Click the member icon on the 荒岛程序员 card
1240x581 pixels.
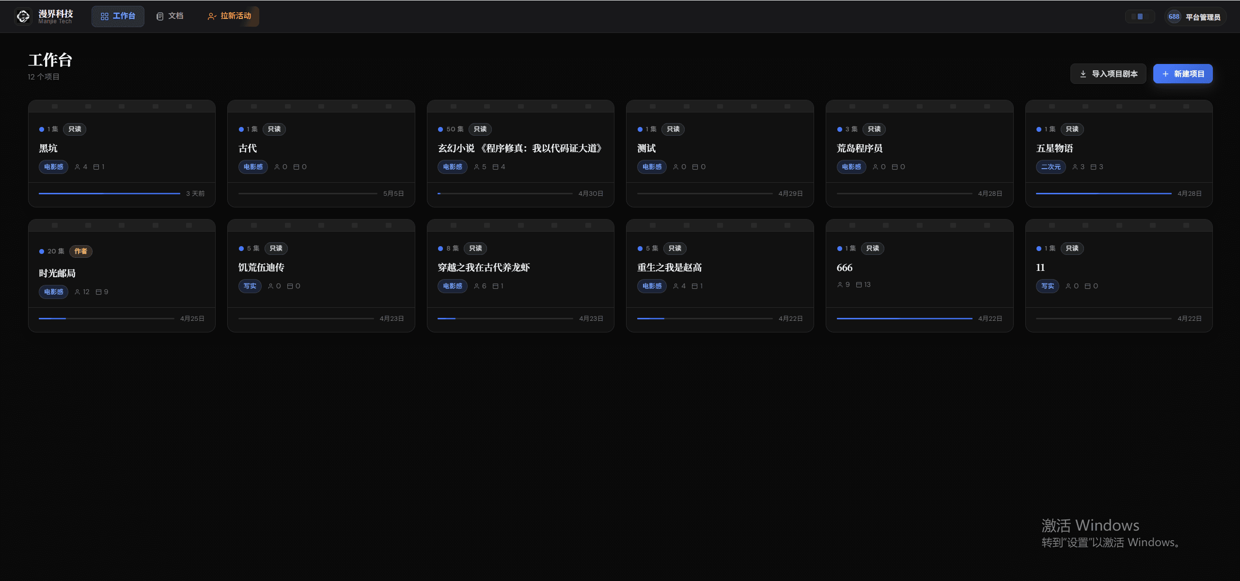pyautogui.click(x=875, y=167)
